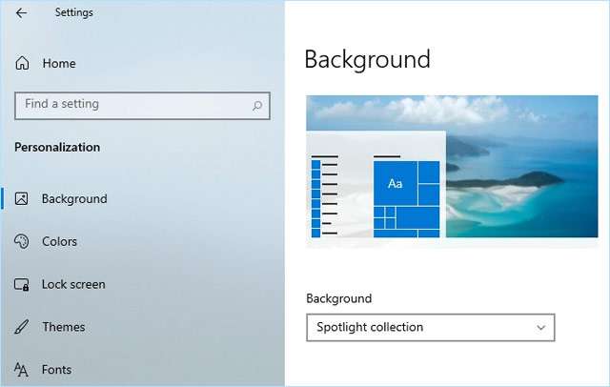Switch to Themes section

pos(64,327)
